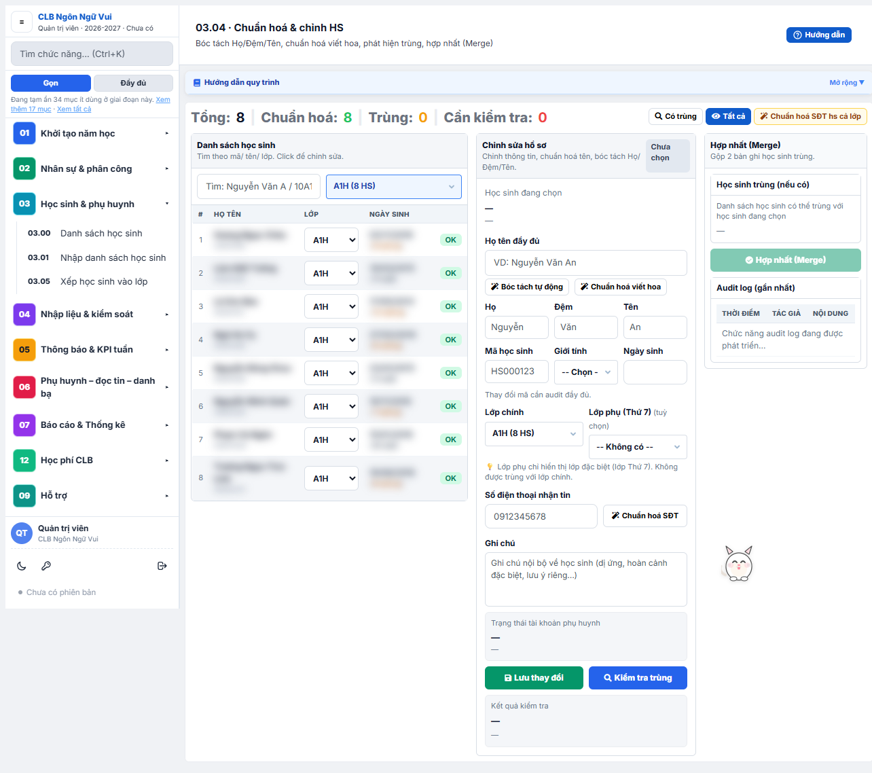Click the blue 01 module badge

click(x=24, y=133)
